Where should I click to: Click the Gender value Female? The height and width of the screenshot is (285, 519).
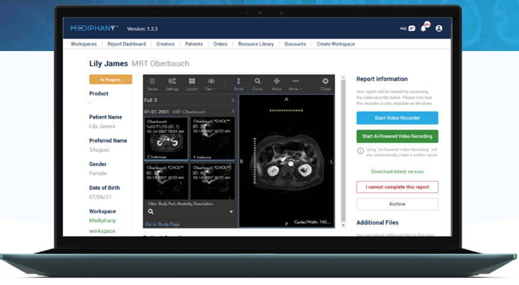(98, 173)
